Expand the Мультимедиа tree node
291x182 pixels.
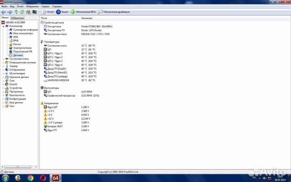(3, 73)
